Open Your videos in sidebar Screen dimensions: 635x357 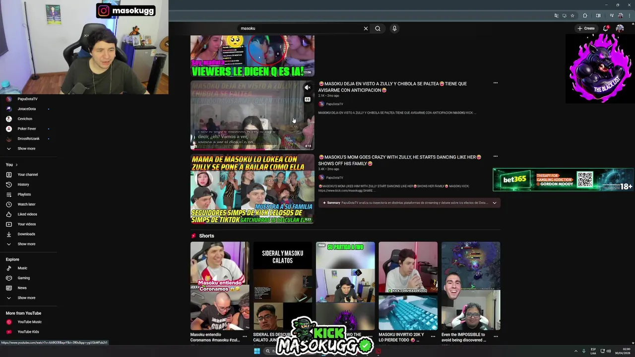[26, 224]
